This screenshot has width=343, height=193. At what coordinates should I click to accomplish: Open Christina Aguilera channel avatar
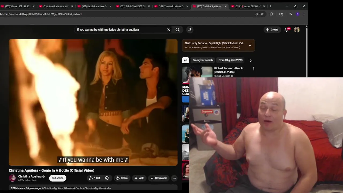pos(12,178)
